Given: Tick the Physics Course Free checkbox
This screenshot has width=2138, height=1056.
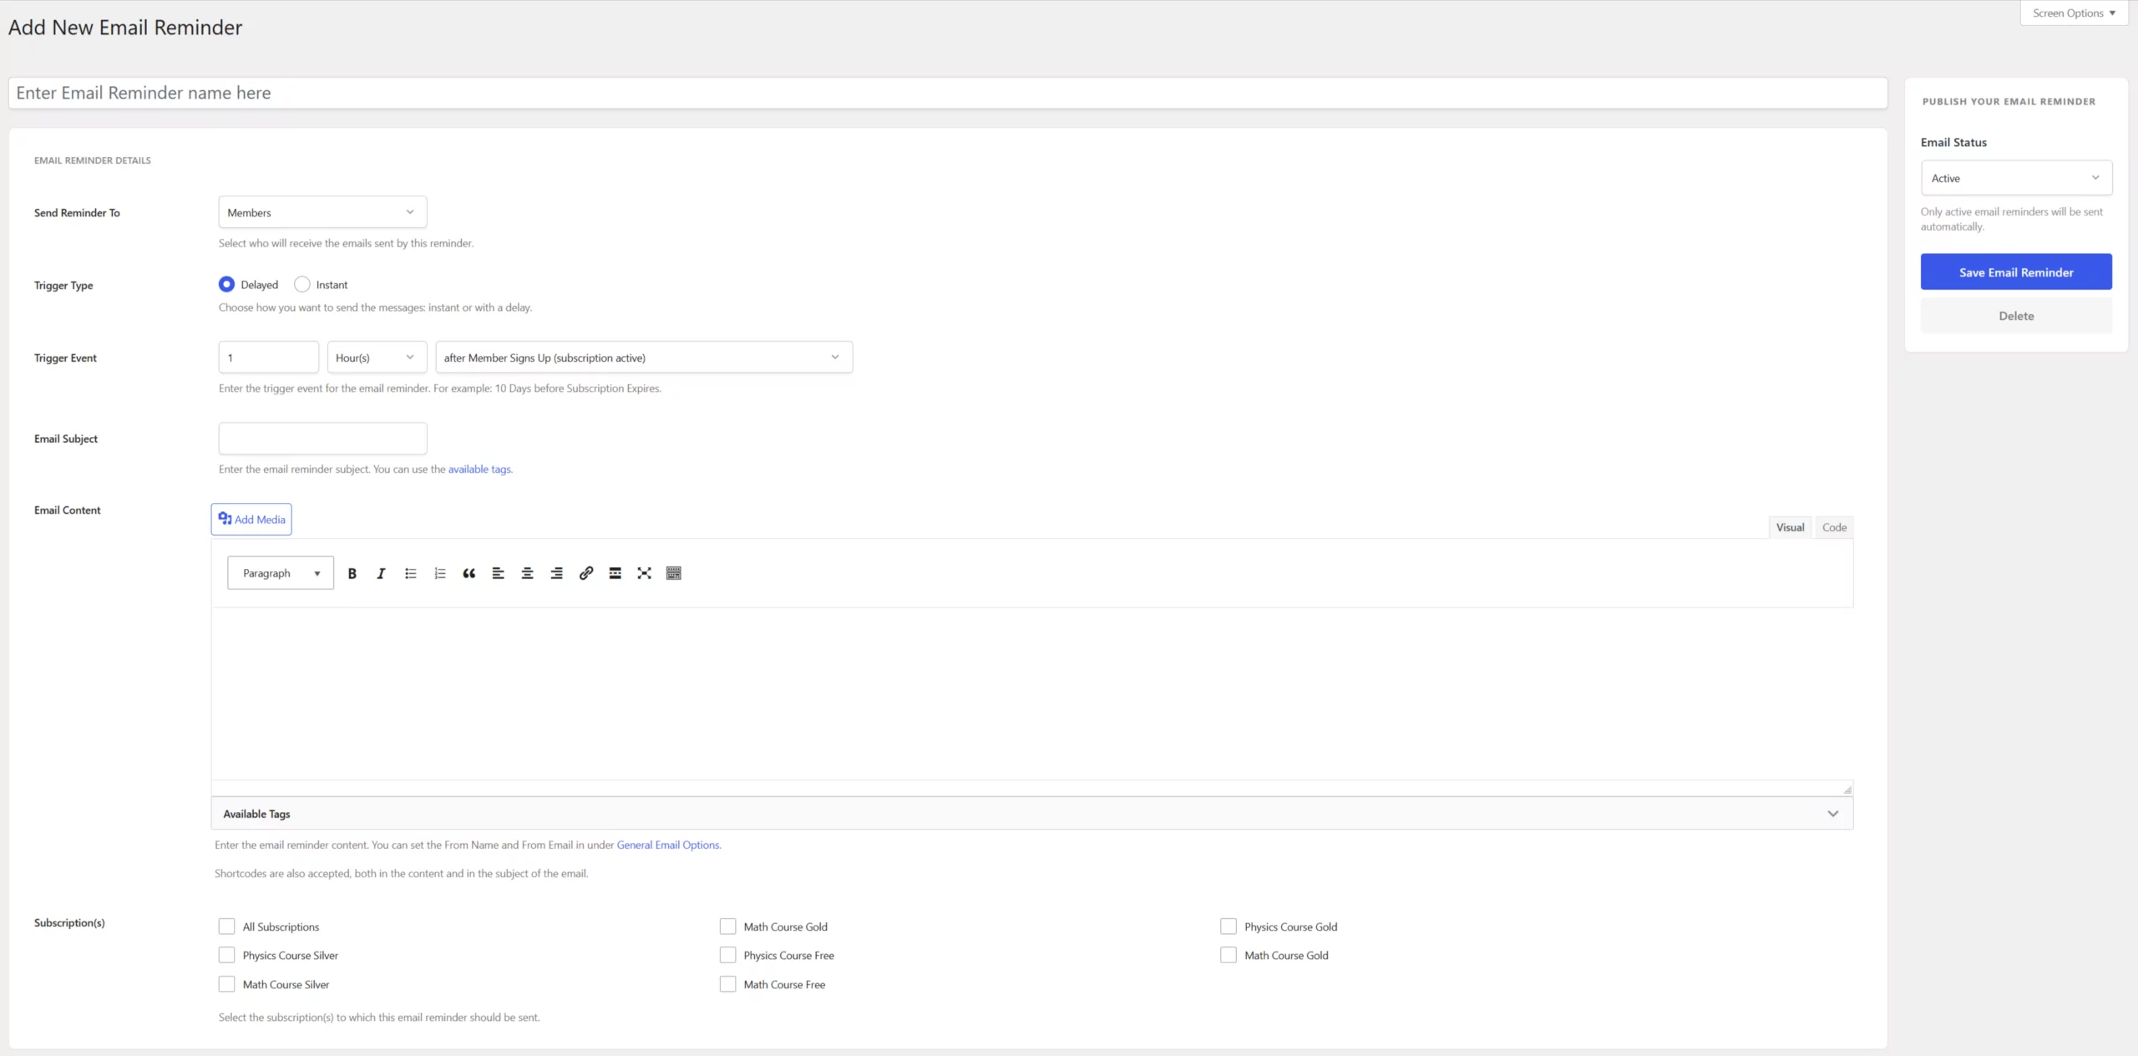Looking at the screenshot, I should pyautogui.click(x=727, y=955).
